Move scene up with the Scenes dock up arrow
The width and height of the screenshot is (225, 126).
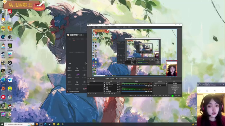(x=93, y=93)
